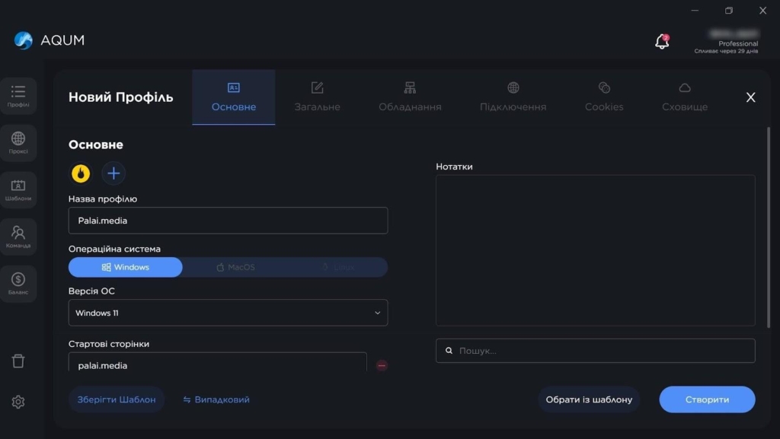Click the Створити button
This screenshot has height=439, width=780.
(x=707, y=399)
